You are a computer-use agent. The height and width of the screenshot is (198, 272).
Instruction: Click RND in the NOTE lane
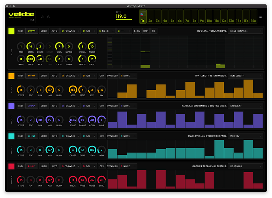tap(20, 31)
